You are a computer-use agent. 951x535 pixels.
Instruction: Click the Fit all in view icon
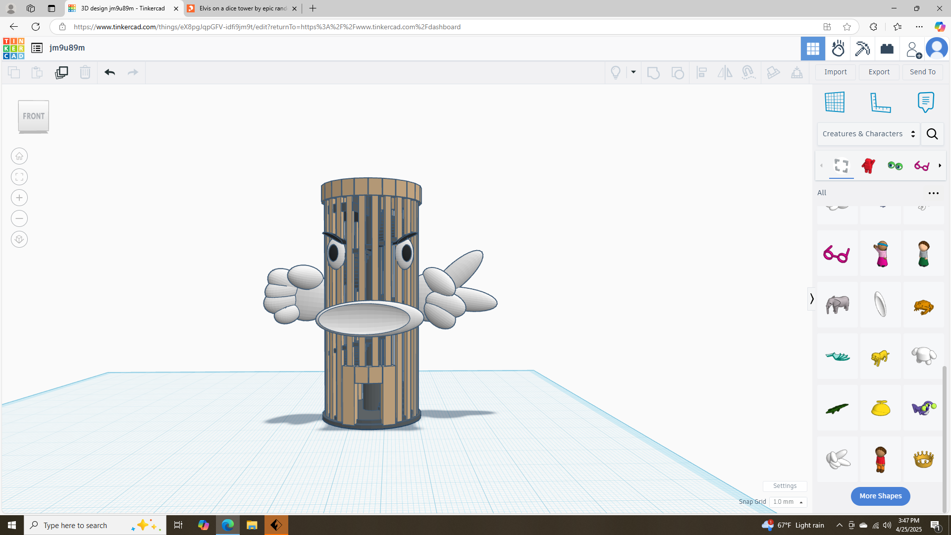tap(19, 177)
